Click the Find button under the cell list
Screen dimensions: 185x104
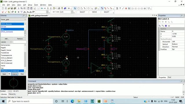(22, 74)
